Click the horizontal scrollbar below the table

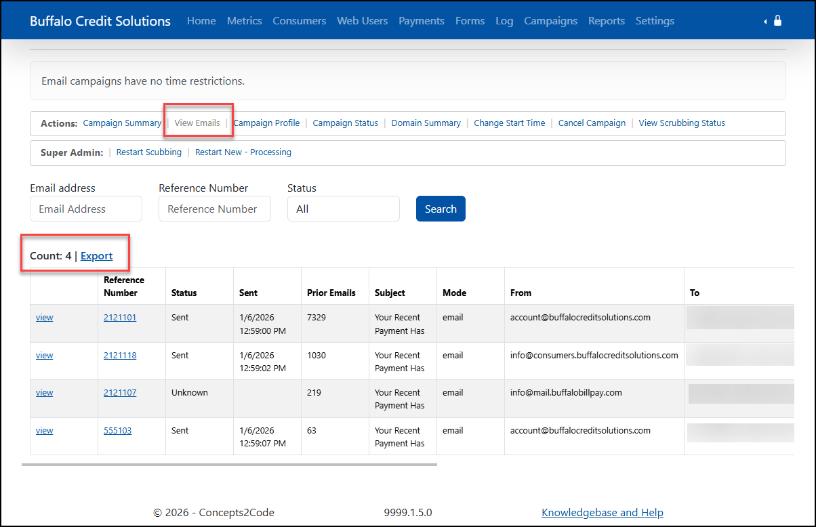pos(229,465)
